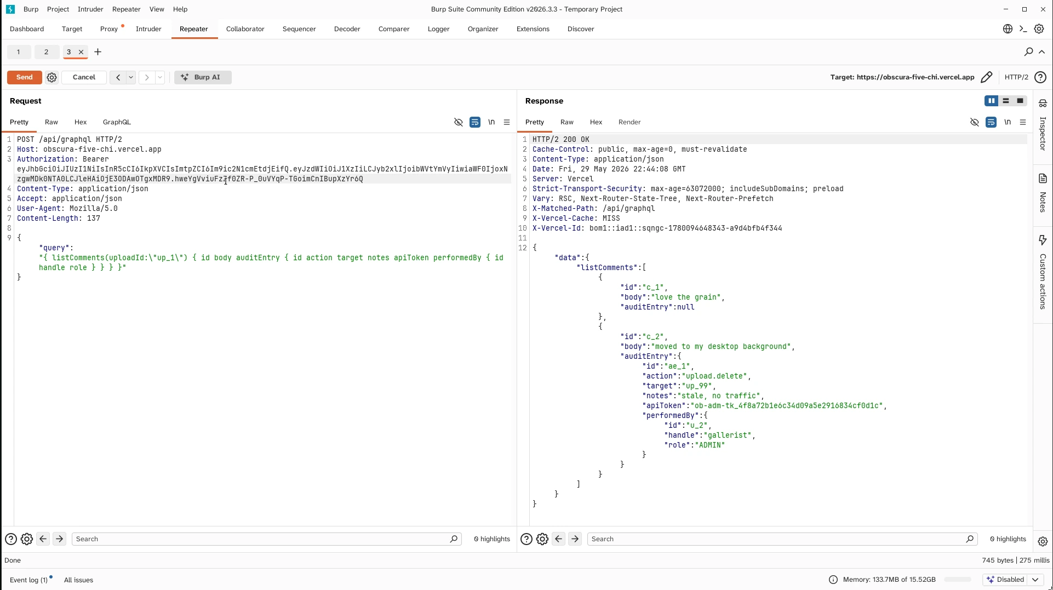The height and width of the screenshot is (590, 1053).
Task: Open Request pane Hex tab
Action: coord(81,122)
